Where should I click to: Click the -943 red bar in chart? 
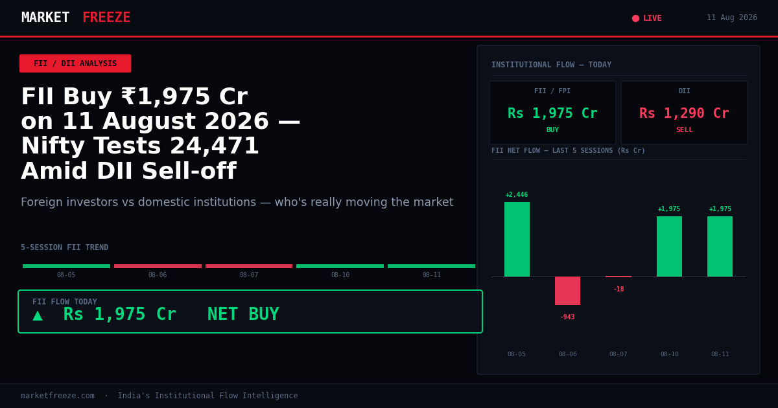point(567,291)
